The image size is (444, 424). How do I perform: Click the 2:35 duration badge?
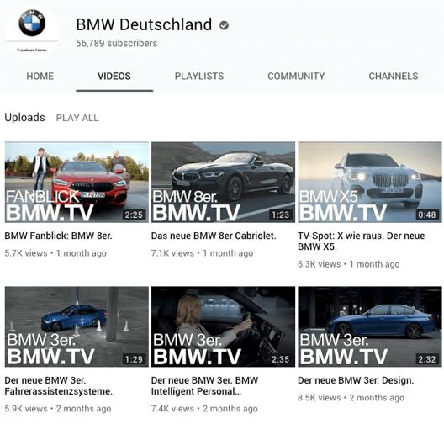click(x=281, y=359)
